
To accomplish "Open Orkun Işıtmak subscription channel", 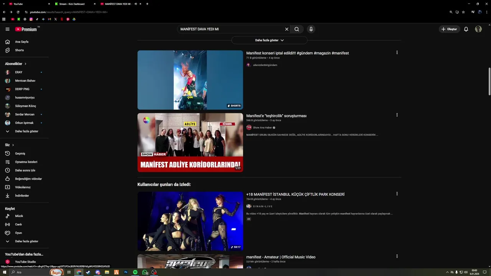I will pyautogui.click(x=24, y=123).
